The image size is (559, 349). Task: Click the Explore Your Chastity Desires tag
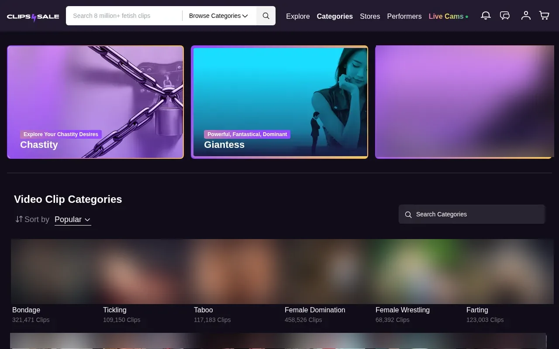click(61, 134)
